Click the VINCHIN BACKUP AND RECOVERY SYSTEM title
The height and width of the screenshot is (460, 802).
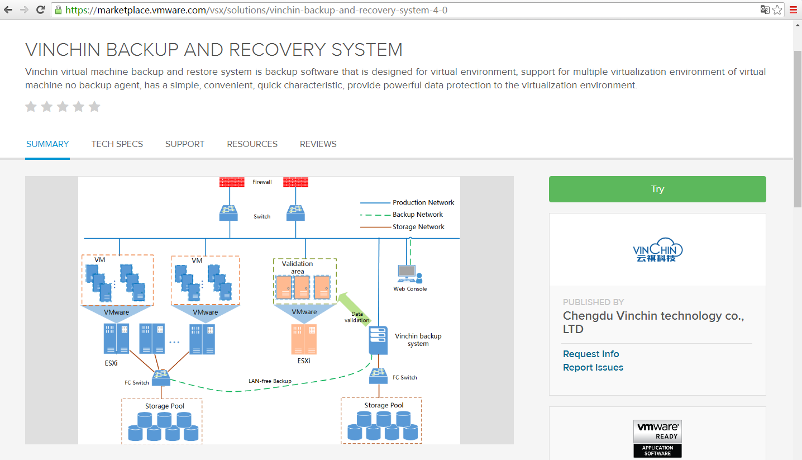click(x=214, y=50)
